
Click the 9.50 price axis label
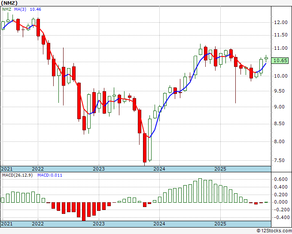279,91
